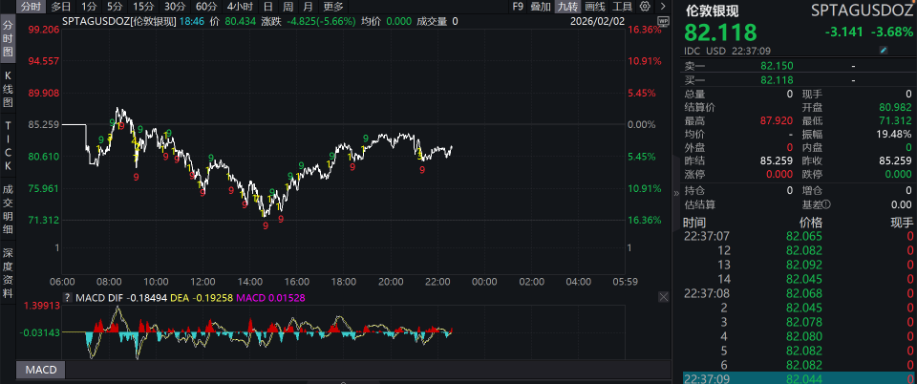Viewport: 917px width, 384px height.
Task: Click the 时间 column header
Action: (694, 223)
